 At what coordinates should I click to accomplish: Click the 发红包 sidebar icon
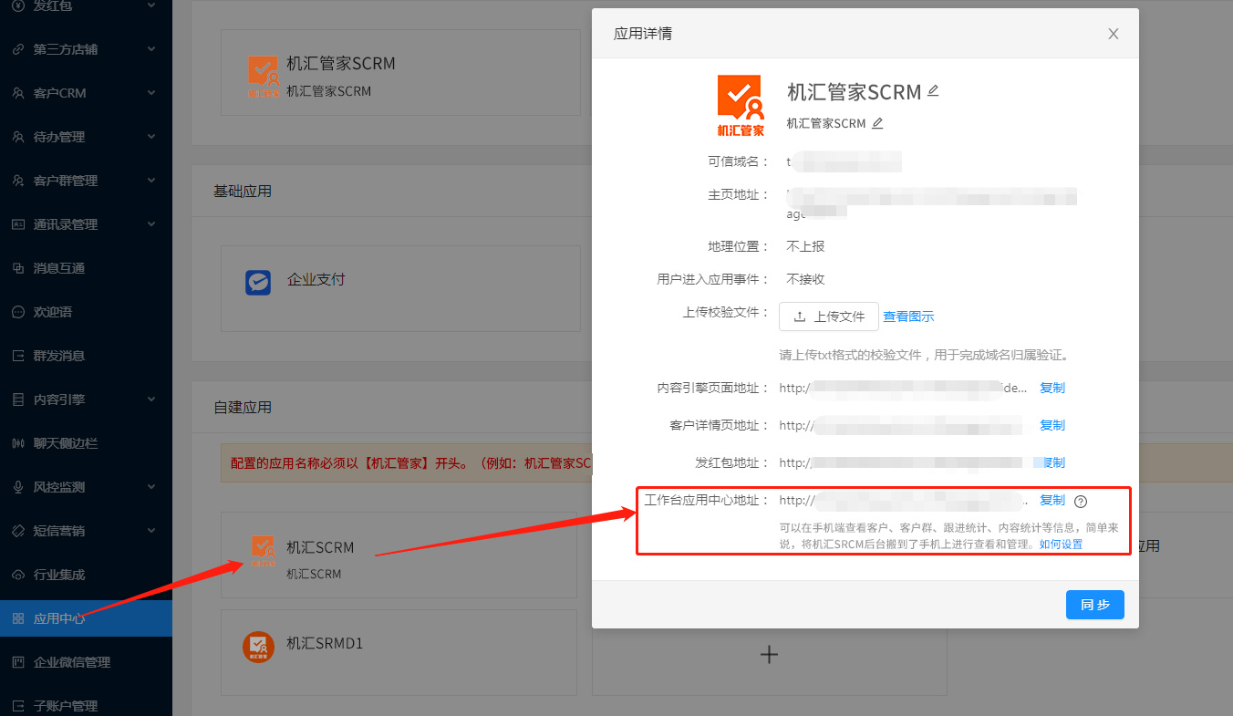coord(17,5)
